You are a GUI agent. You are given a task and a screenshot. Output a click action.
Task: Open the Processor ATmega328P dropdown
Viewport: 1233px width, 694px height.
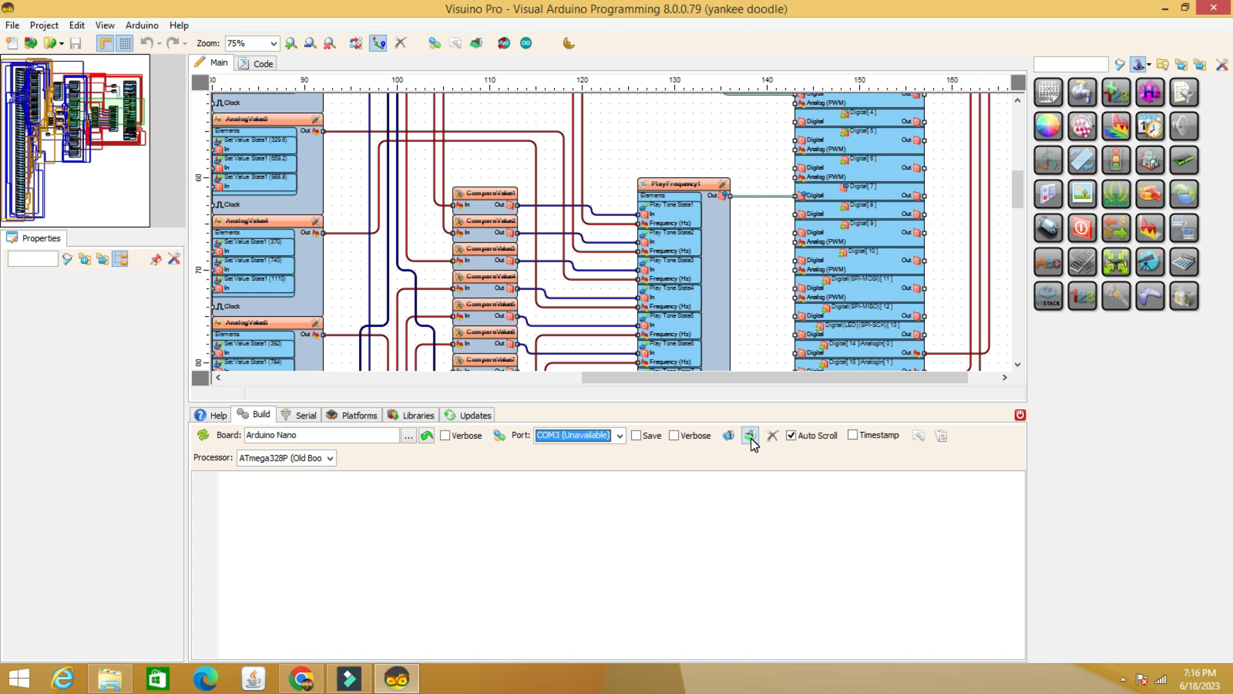(x=330, y=458)
